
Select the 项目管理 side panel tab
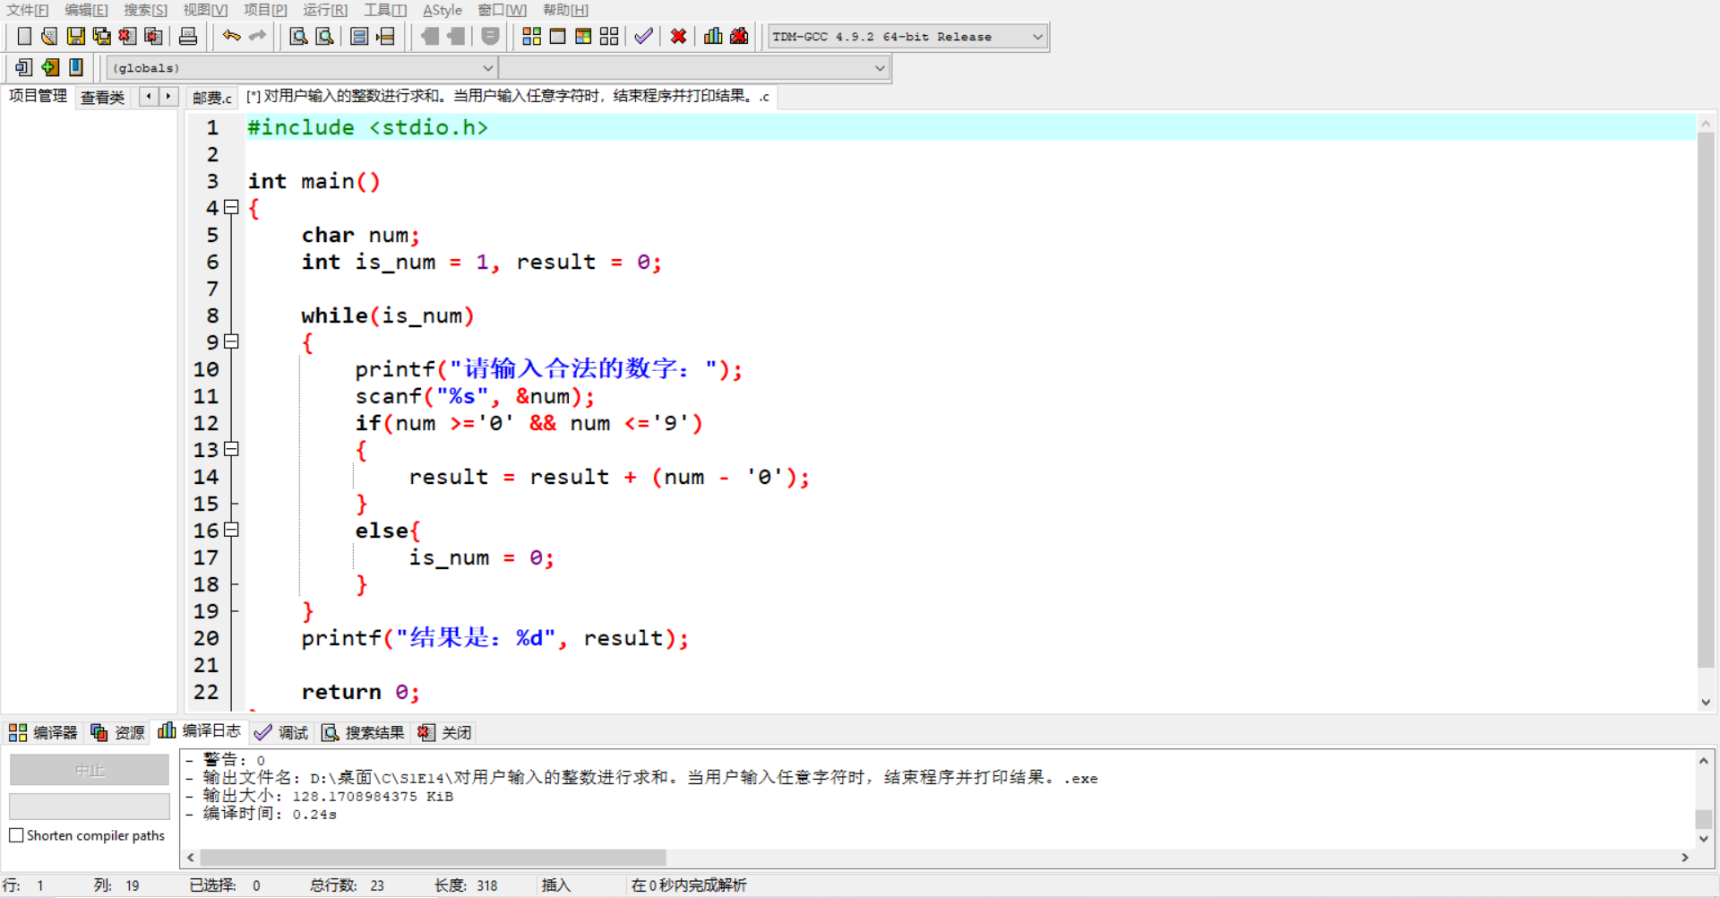[38, 96]
